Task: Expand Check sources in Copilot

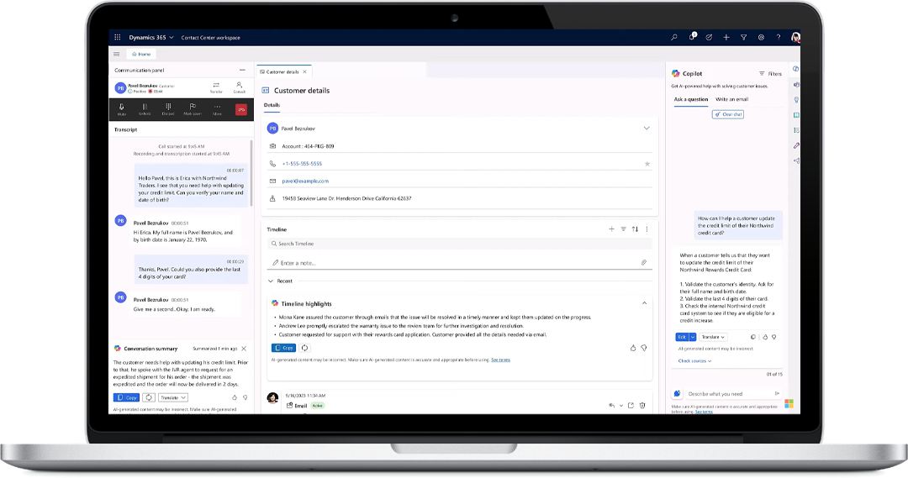Action: (694, 361)
